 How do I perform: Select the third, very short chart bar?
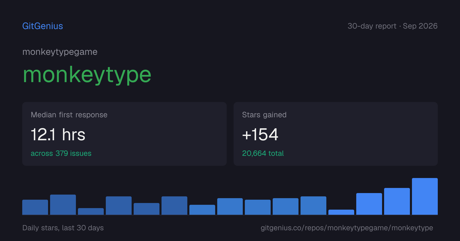91,211
